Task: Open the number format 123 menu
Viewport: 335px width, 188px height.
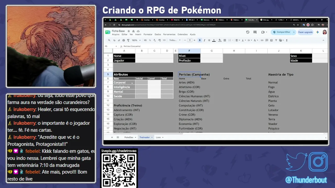Action: point(164,40)
